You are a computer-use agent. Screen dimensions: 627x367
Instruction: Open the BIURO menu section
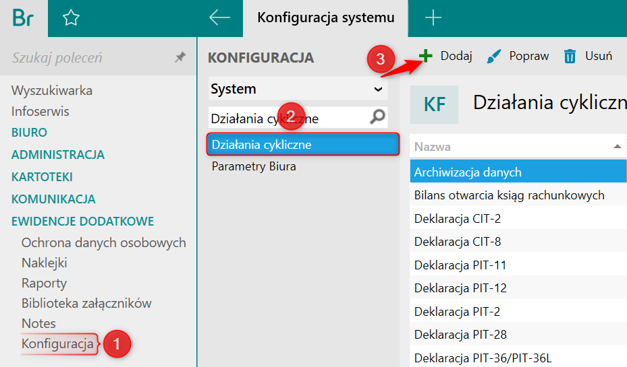coord(29,133)
